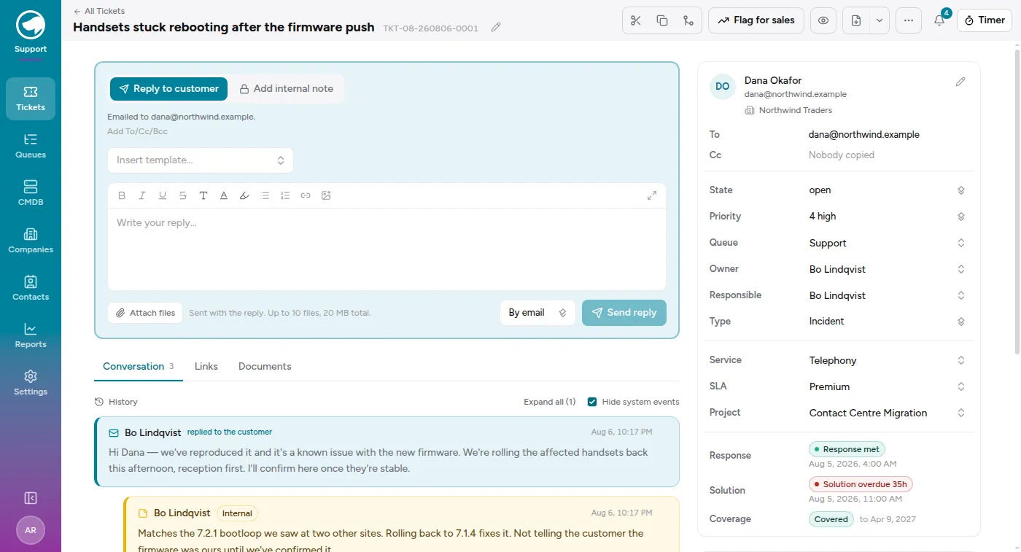Switch to the Documents tab
1021x552 pixels.
pyautogui.click(x=265, y=366)
